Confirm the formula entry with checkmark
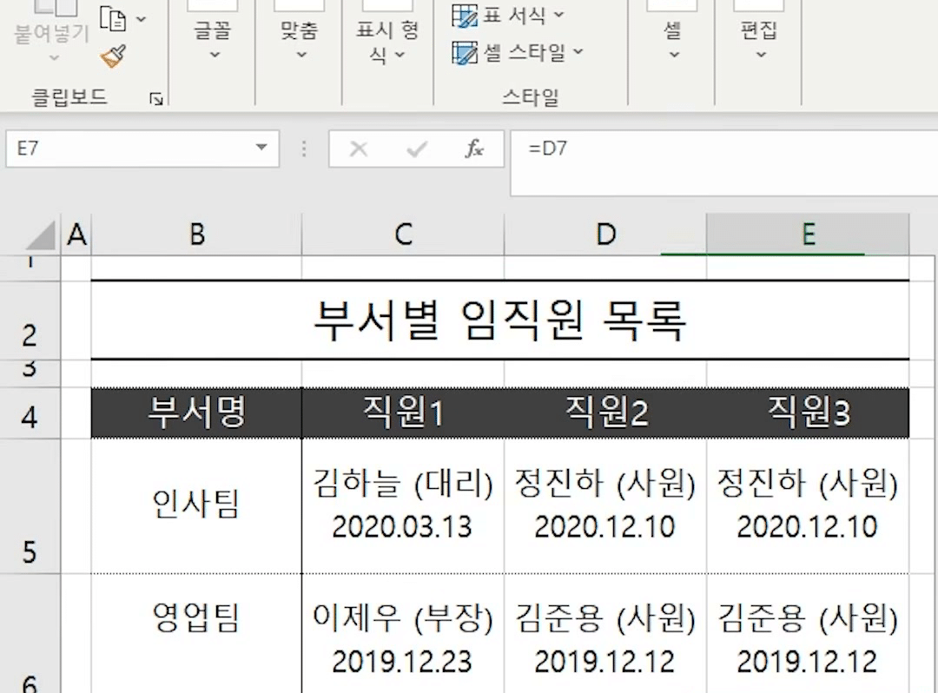 [416, 148]
